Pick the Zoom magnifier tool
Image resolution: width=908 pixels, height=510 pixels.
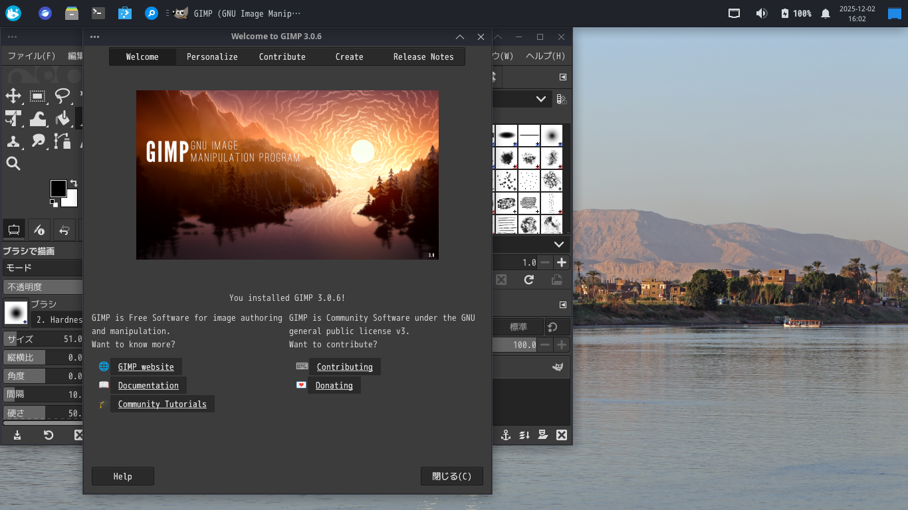pos(13,164)
